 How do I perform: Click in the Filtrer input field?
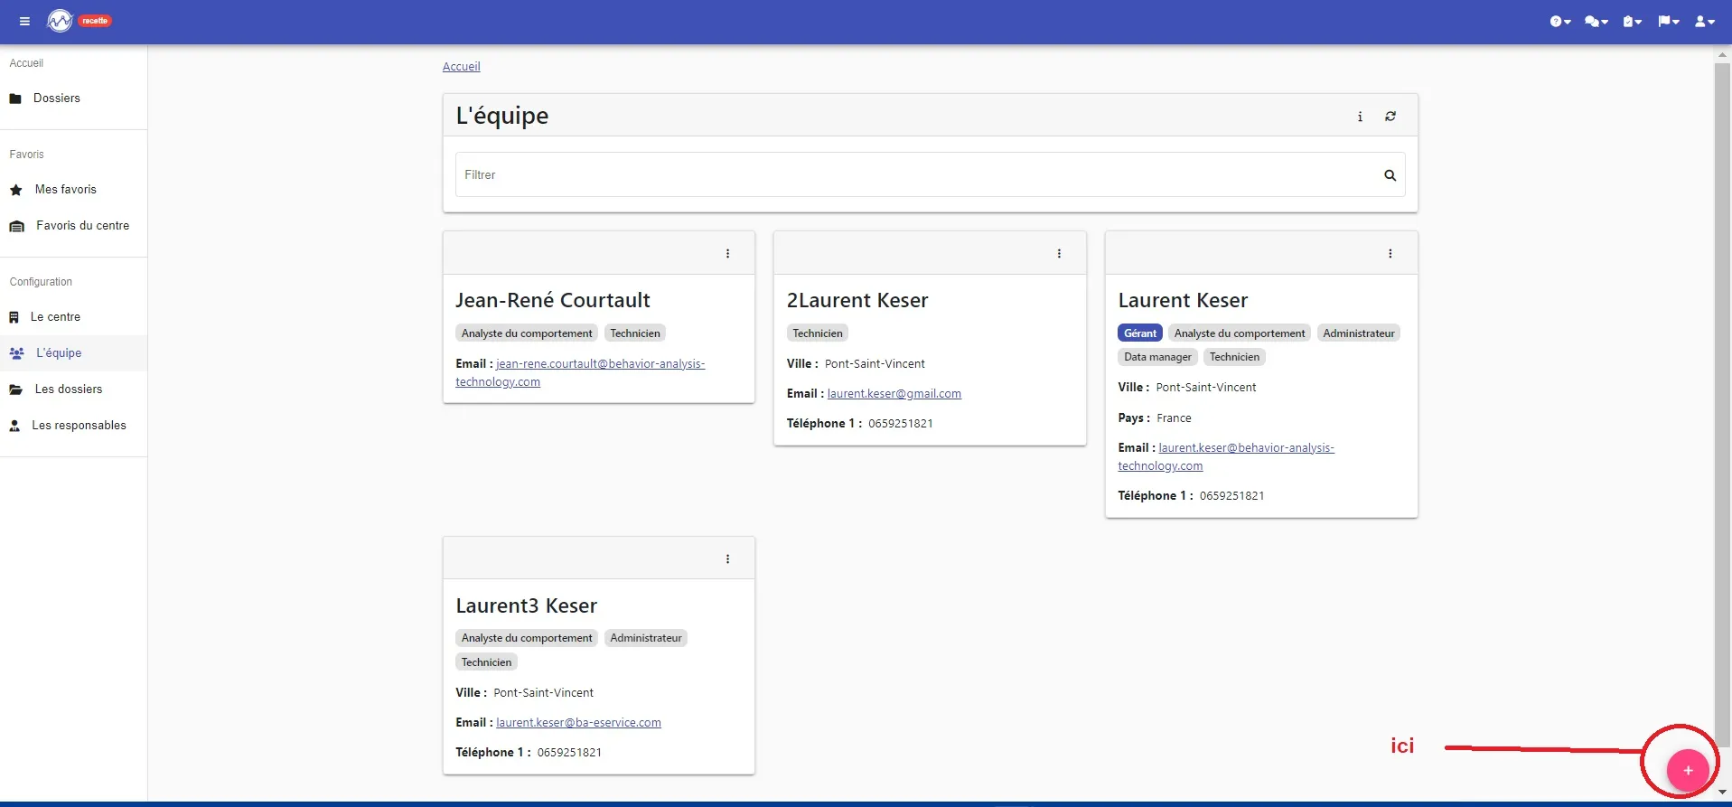pos(917,175)
